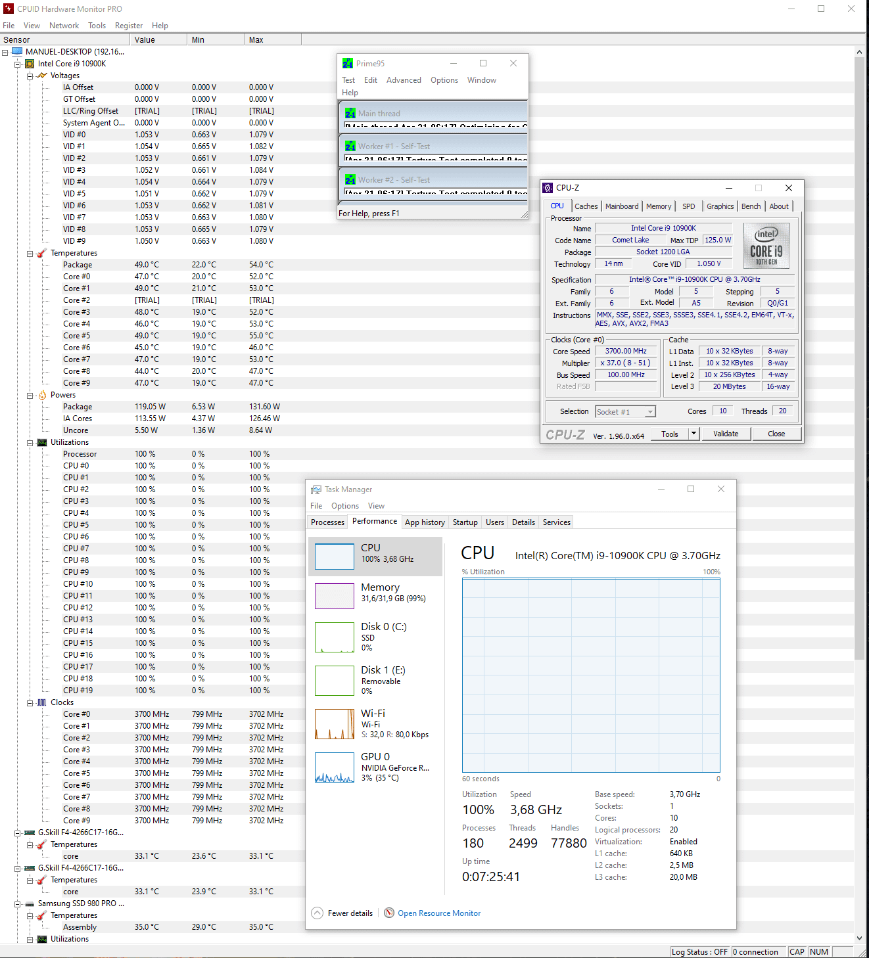Screen dimensions: 869x958
Task: Click the Prime95 Main thread icon
Action: pyautogui.click(x=350, y=113)
